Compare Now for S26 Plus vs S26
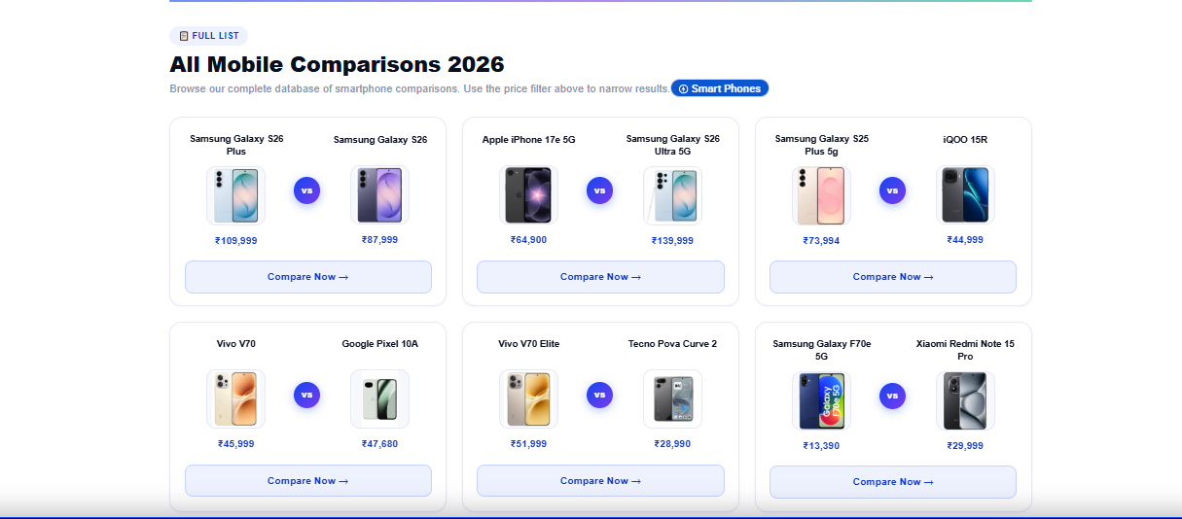Viewport: 1182px width, 519px height. point(307,277)
